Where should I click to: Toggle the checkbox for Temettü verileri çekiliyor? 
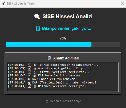(x=29, y=72)
